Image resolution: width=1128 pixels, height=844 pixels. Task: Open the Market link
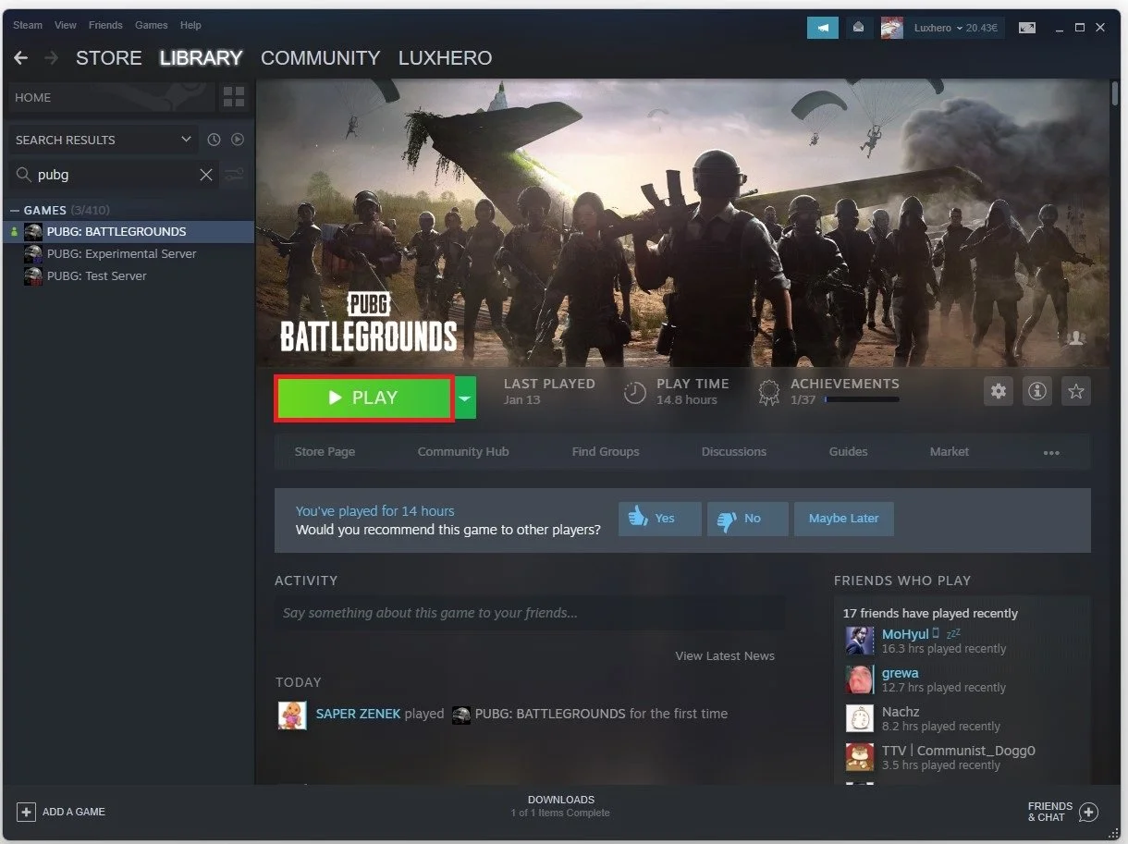pos(950,452)
